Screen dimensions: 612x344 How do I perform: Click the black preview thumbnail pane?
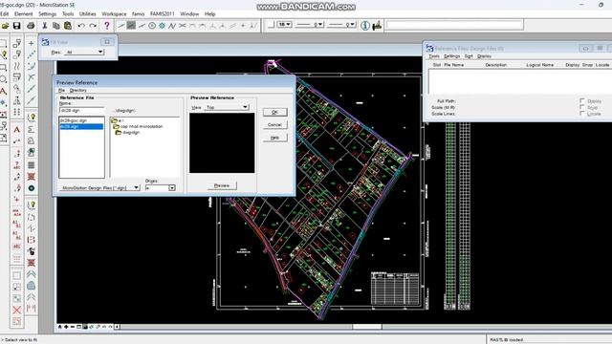coord(222,142)
